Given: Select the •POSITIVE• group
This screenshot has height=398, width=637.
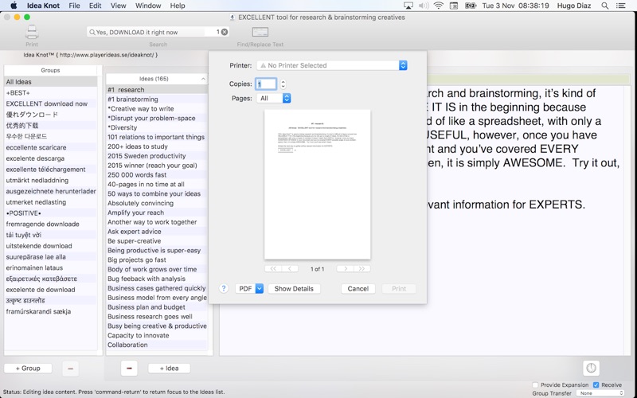Looking at the screenshot, I should click(x=50, y=213).
